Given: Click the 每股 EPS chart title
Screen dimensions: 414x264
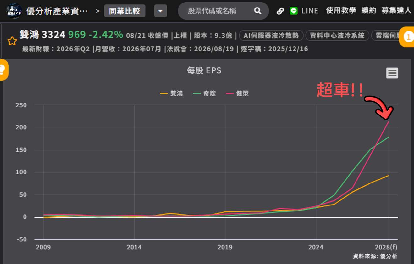Looking at the screenshot, I should point(204,70).
